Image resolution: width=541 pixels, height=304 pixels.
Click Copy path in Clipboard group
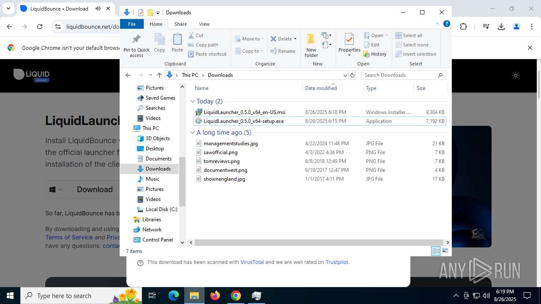[203, 45]
